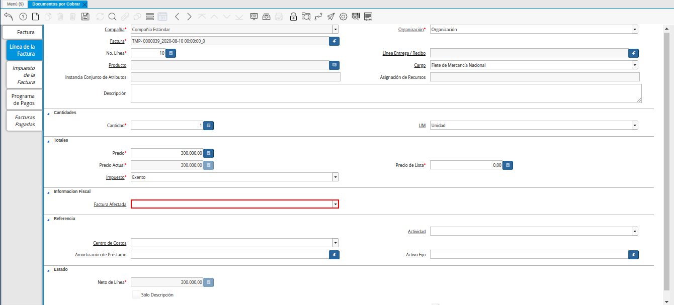
Task: Open the Impuesto dropdown showing Exento
Action: 335,177
